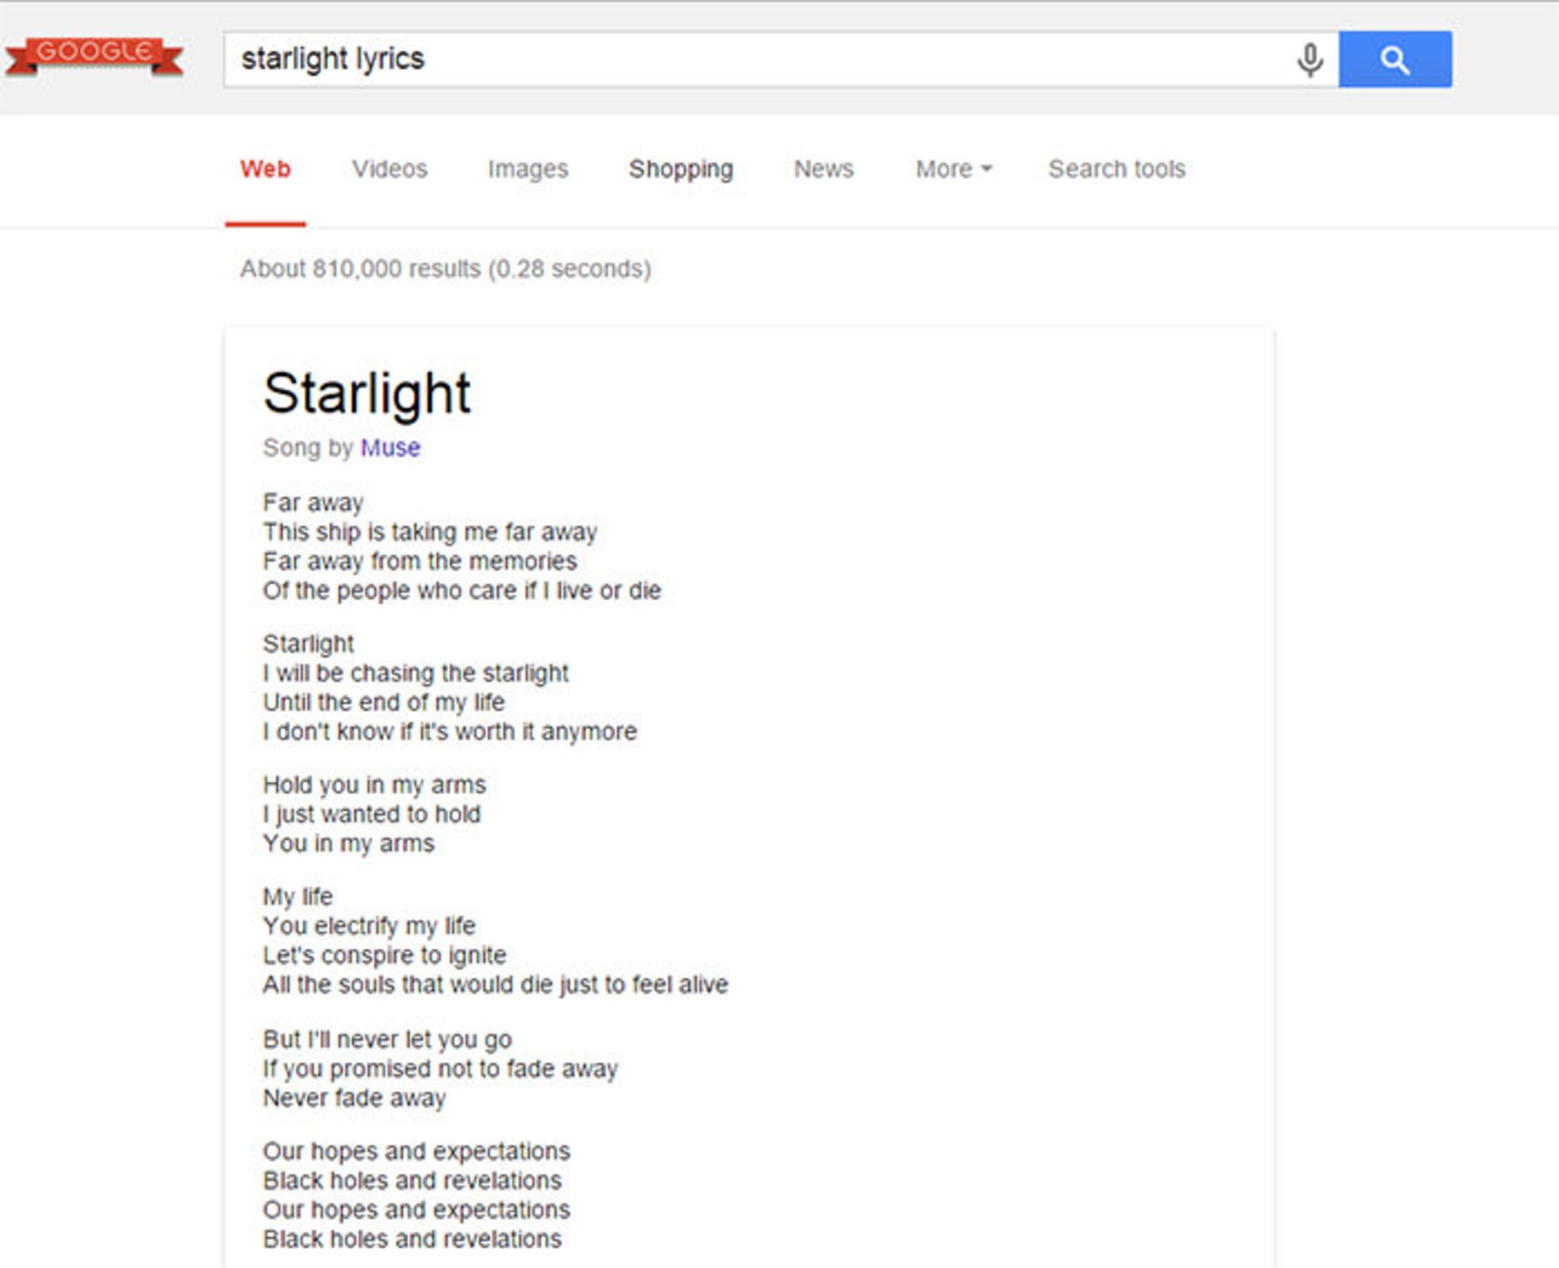Image resolution: width=1559 pixels, height=1268 pixels.
Task: Click the first lyrics line 'Far away'
Action: click(x=312, y=502)
